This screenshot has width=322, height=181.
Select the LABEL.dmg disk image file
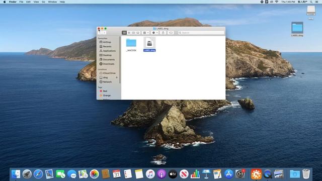point(149,44)
